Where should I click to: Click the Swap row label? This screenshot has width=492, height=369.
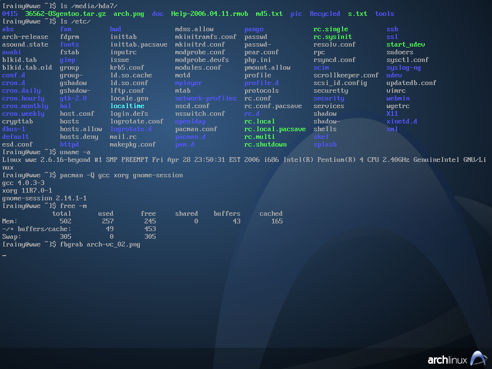click(12, 237)
